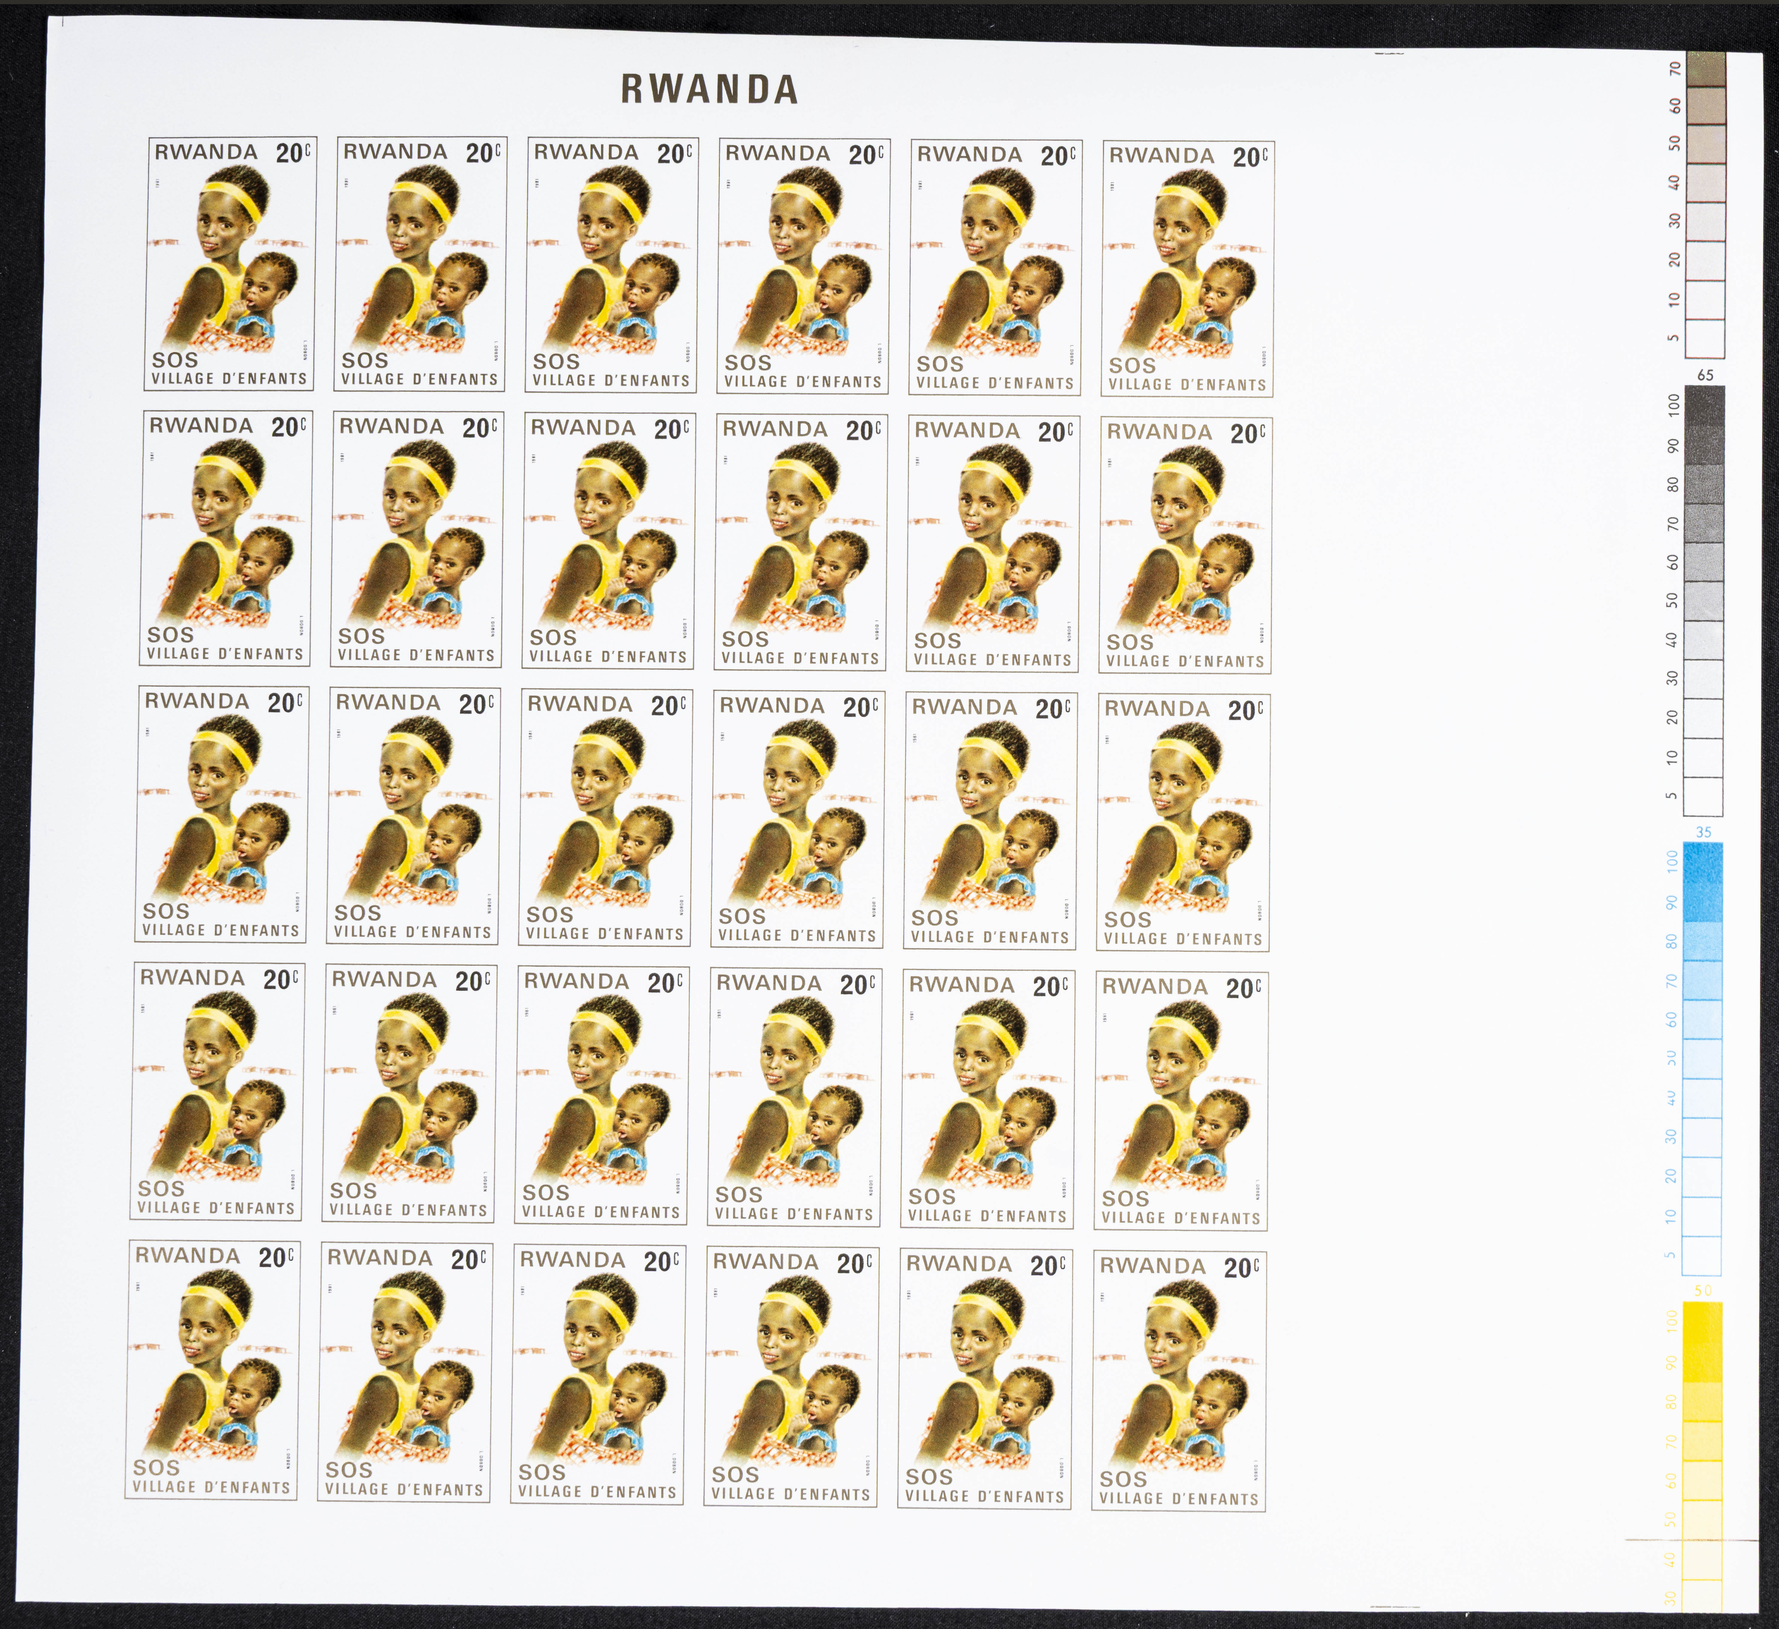Select the stamp in the third row, third column
Viewport: 1779px width, 1629px height.
point(605,818)
